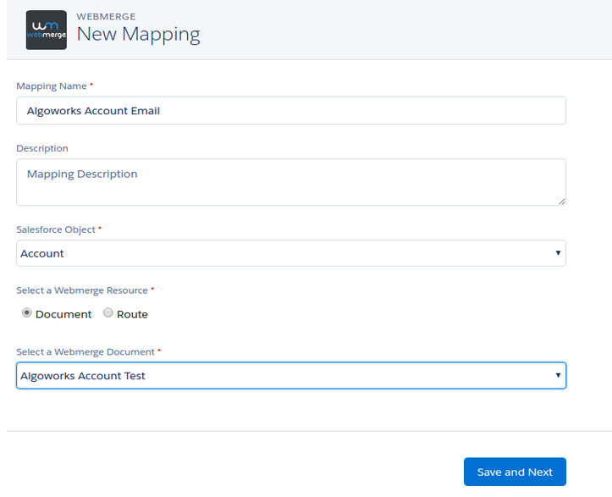Click the WebMerge logo icon
The image size is (612, 497).
pyautogui.click(x=46, y=30)
